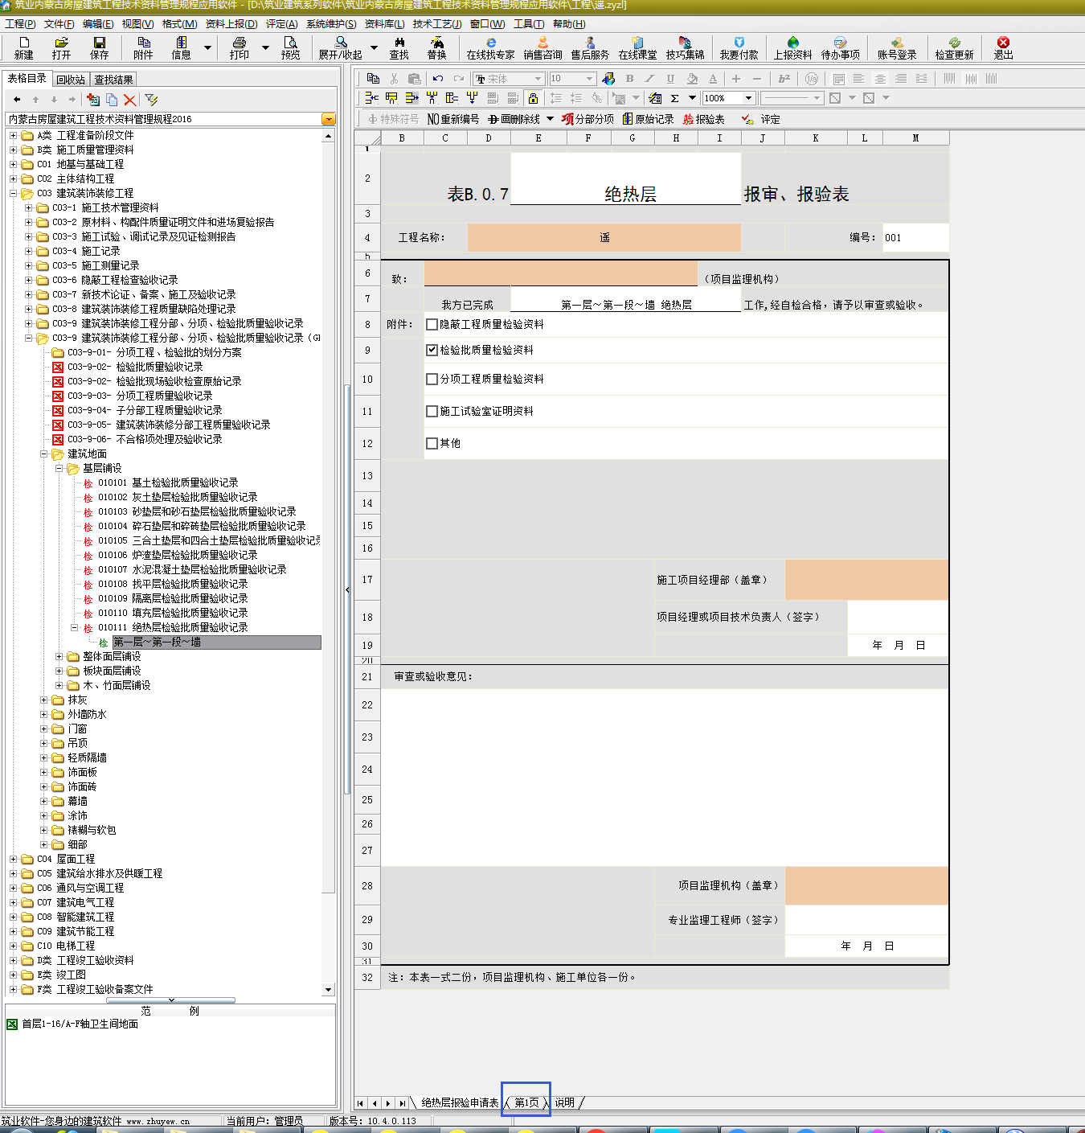1085x1133 pixels.
Task: Open 在线找专家 online expert icon
Action: pyautogui.click(x=490, y=47)
